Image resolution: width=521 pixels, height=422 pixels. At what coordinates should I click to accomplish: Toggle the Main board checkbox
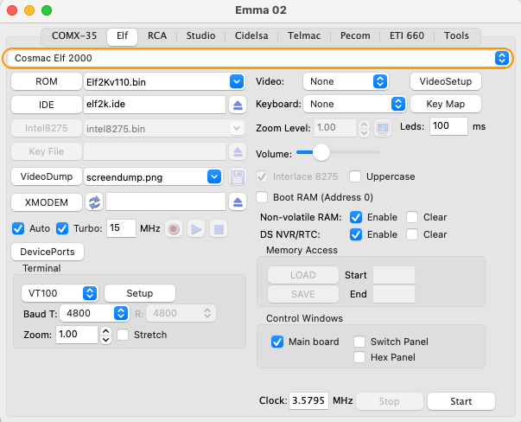click(277, 342)
